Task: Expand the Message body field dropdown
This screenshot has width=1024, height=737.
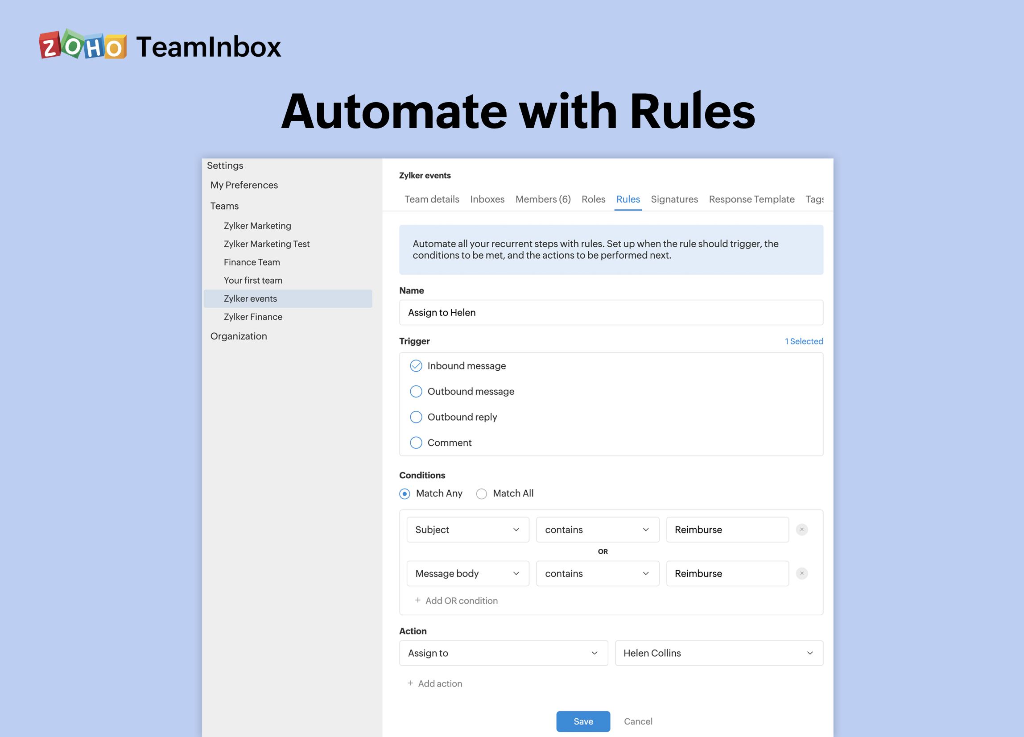Action: click(467, 573)
